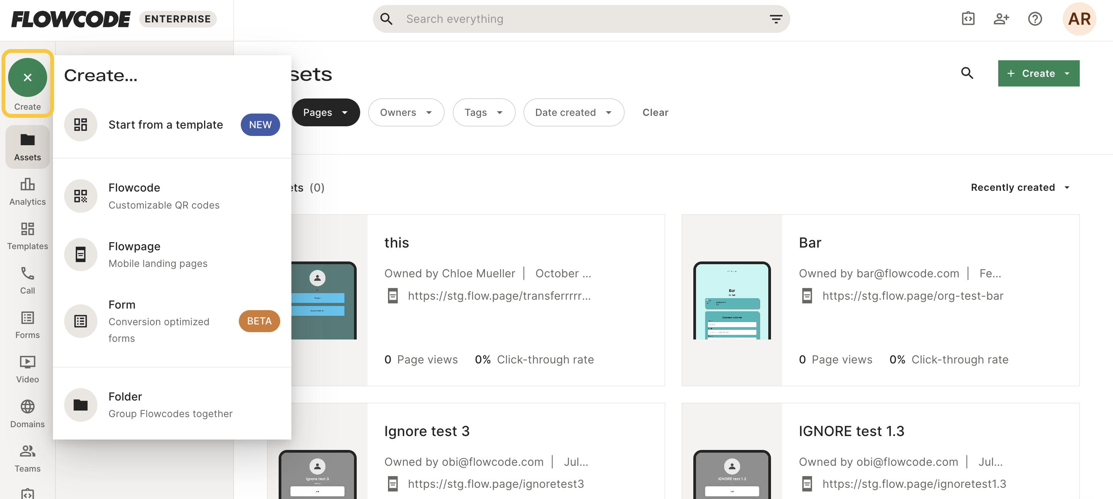
Task: Open Assets in the sidebar
Action: (27, 147)
